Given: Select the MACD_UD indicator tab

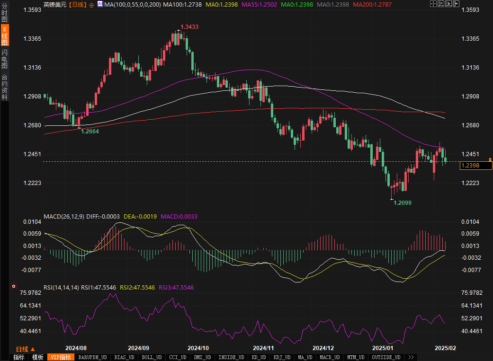Looking at the screenshot, I should click(330, 357).
